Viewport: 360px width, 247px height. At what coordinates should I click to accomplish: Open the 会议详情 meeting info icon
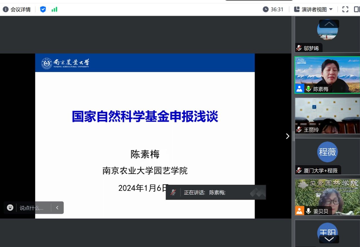(6, 9)
